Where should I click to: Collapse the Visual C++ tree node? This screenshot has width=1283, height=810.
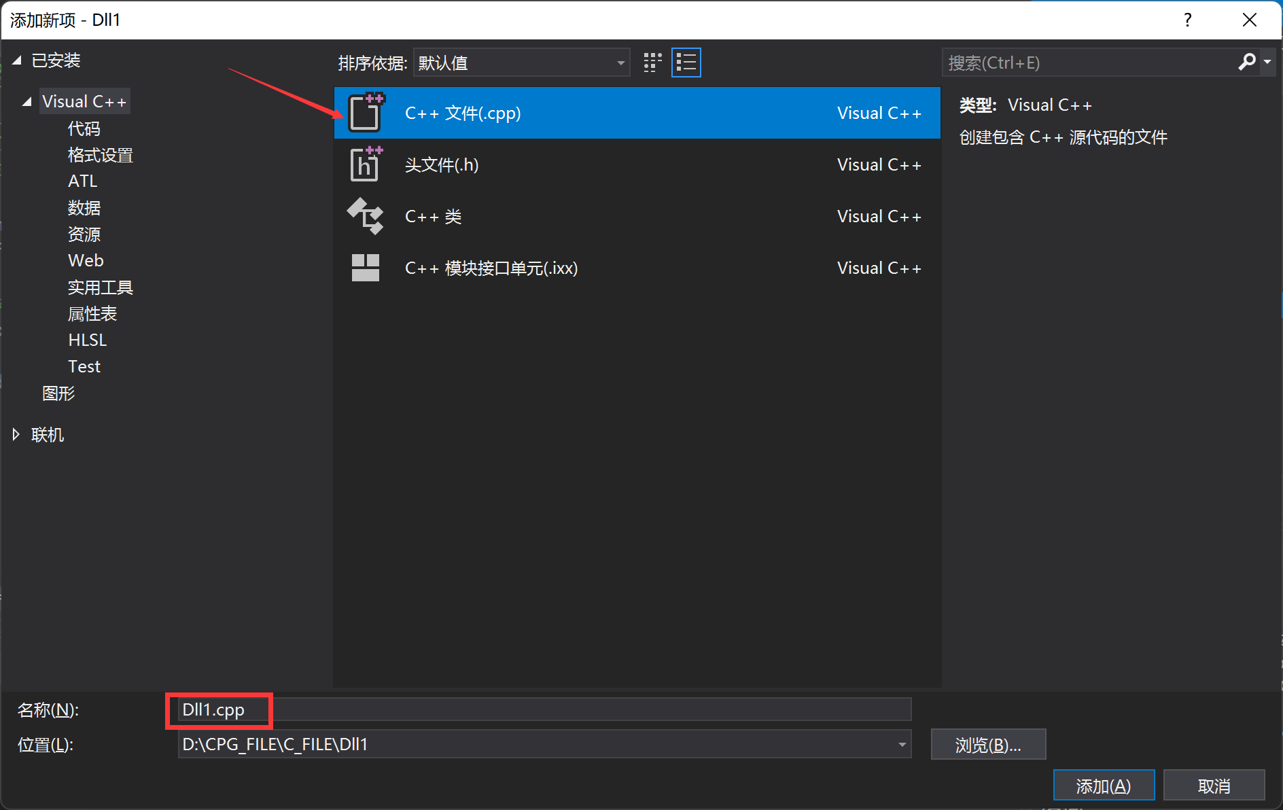point(27,102)
